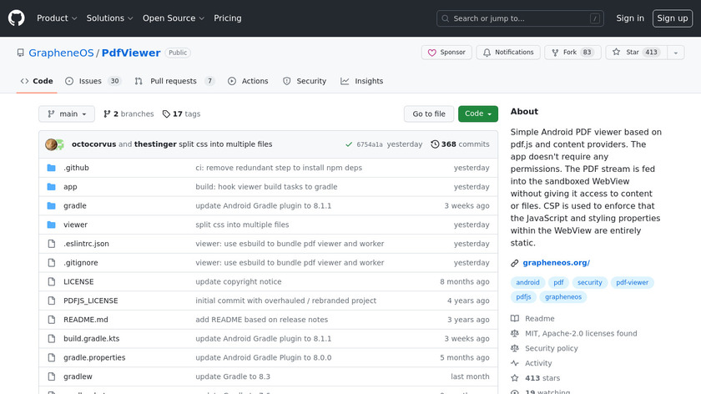The height and width of the screenshot is (394, 701).
Task: Open the PdfViewer repository link
Action: click(131, 53)
